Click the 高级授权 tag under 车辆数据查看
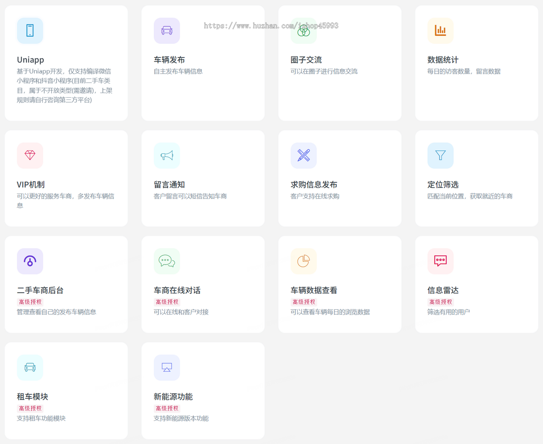The width and height of the screenshot is (543, 444). (x=304, y=302)
